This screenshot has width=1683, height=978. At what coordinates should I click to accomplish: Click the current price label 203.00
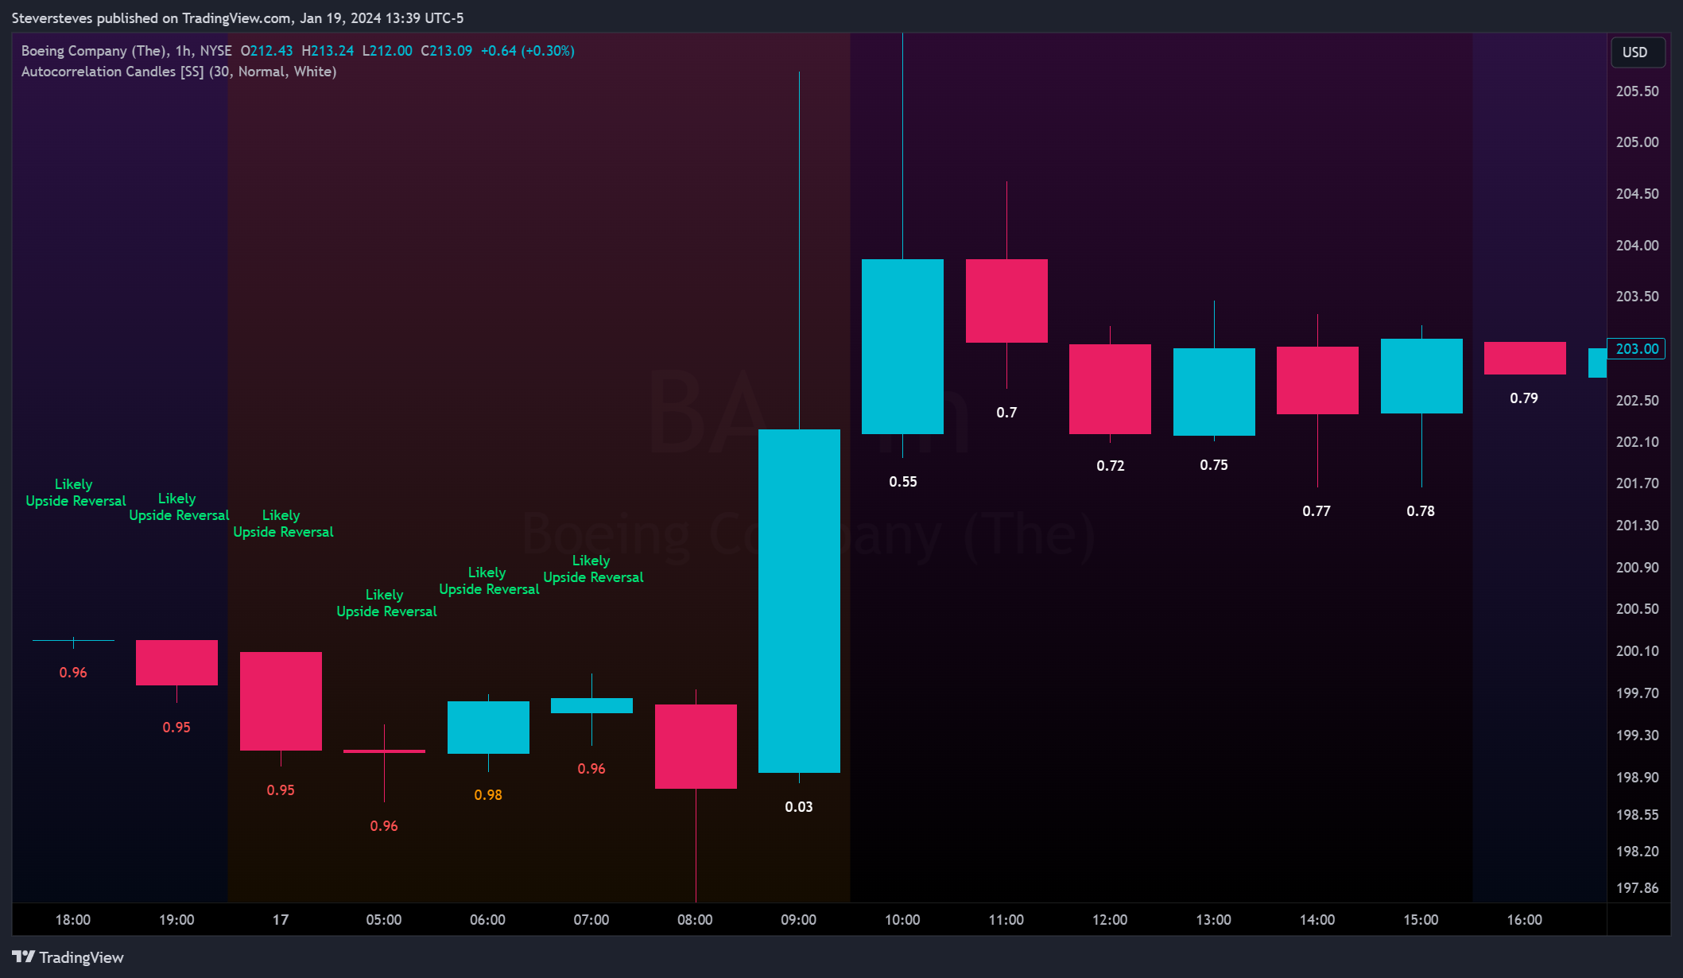pos(1636,349)
